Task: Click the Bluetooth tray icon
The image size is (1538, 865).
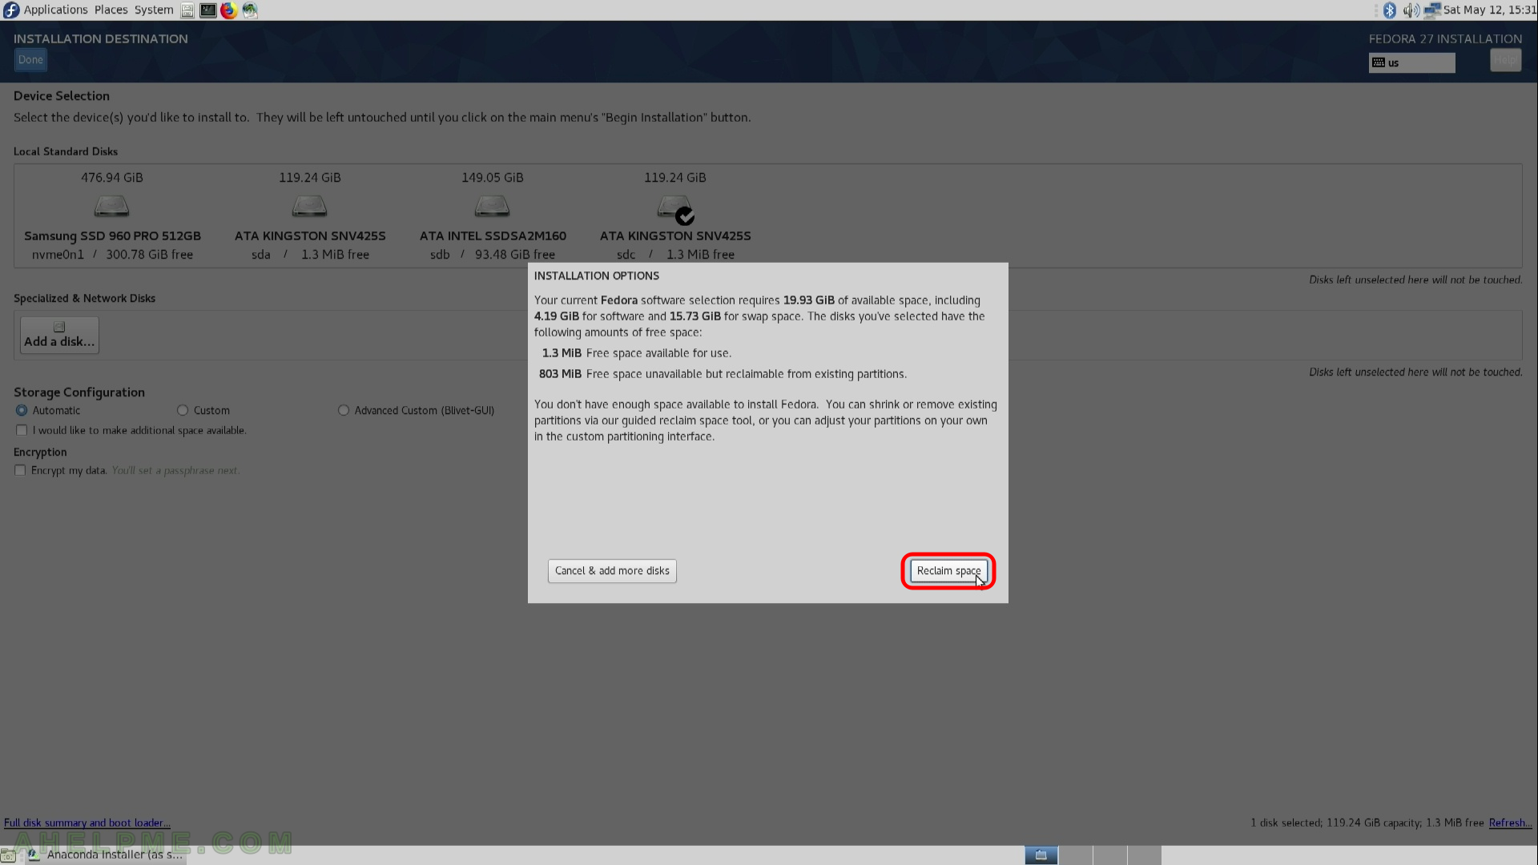Action: 1390,10
